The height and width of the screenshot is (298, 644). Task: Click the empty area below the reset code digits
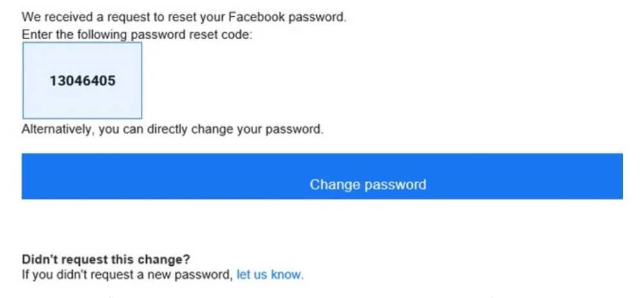pyautogui.click(x=82, y=104)
